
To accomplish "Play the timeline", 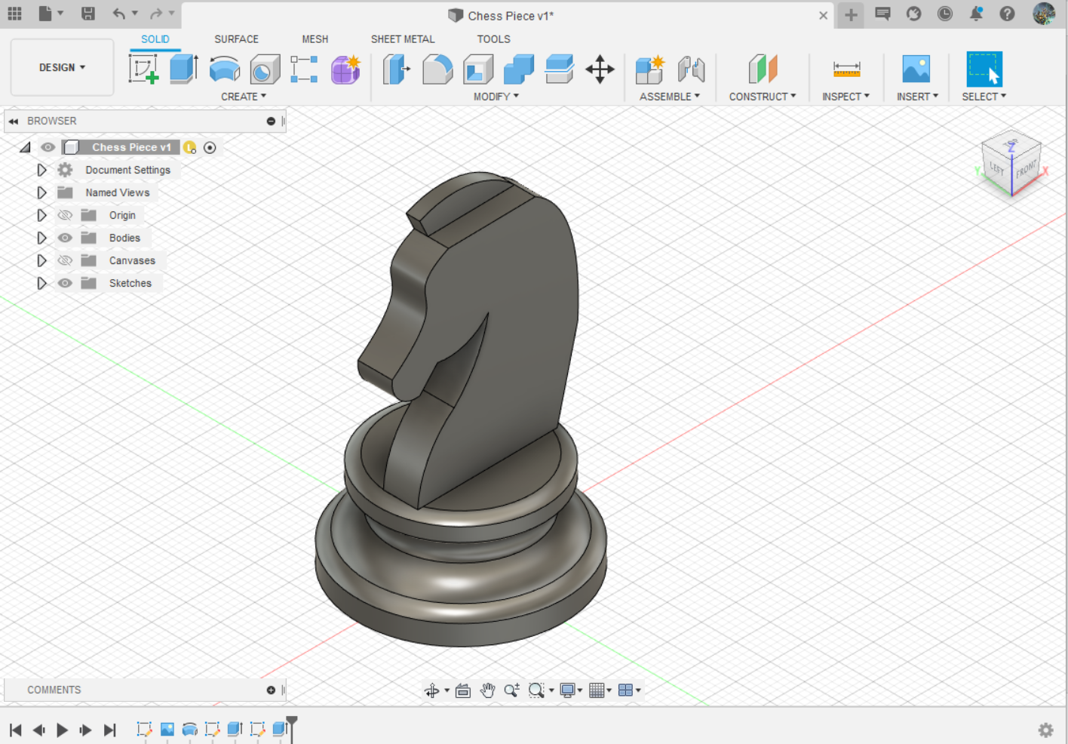I will (62, 730).
